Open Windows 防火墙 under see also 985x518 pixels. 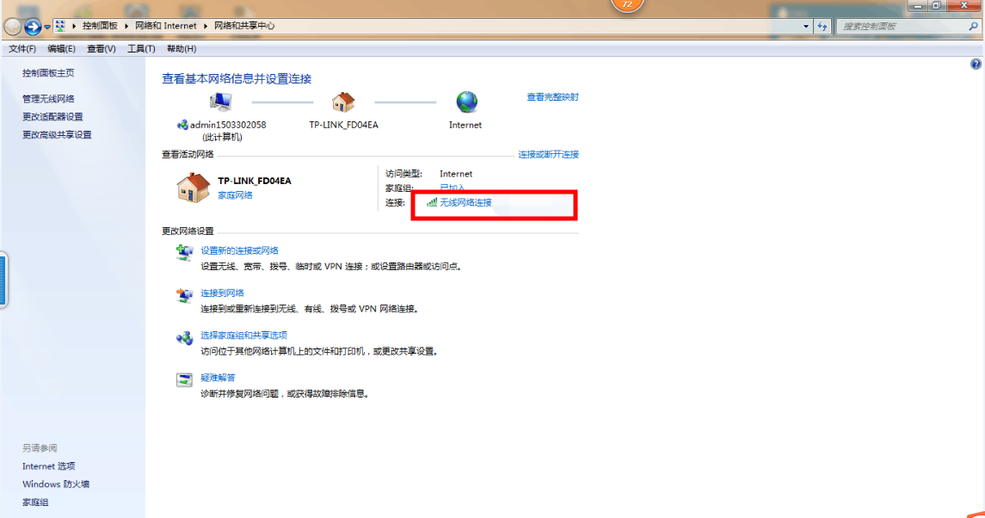coord(56,484)
